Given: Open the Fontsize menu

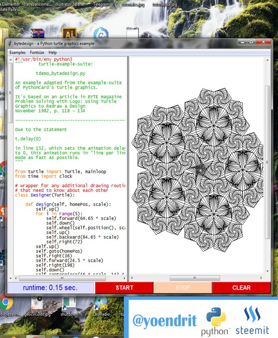Looking at the screenshot, I should click(x=37, y=52).
